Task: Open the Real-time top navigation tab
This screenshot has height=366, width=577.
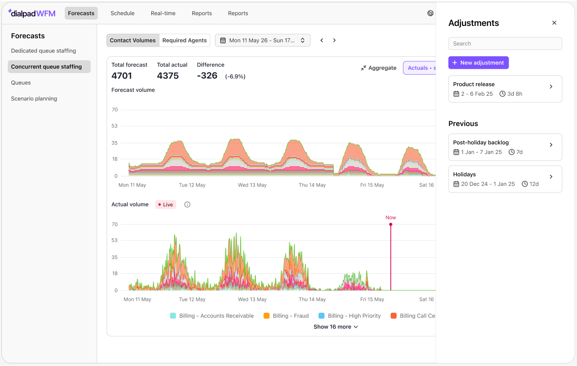Action: [x=163, y=13]
